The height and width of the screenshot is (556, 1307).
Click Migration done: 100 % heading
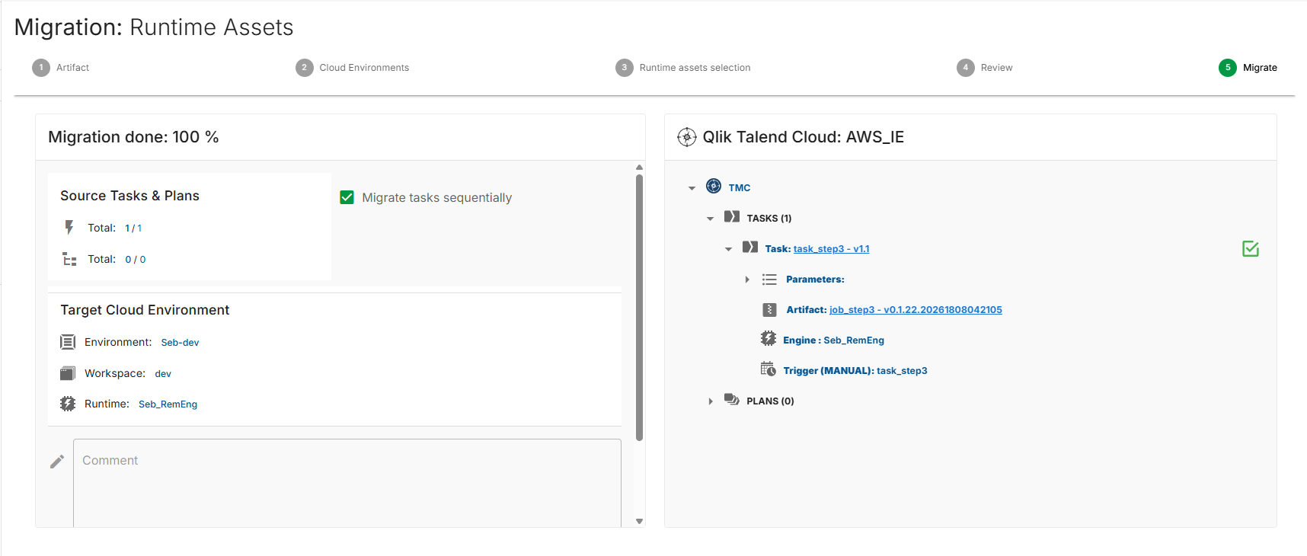point(133,137)
